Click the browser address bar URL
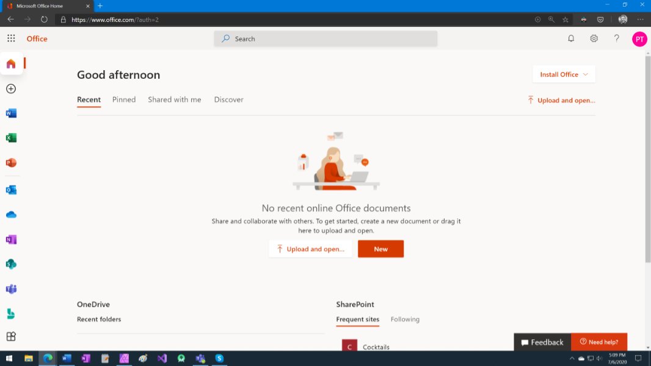The width and height of the screenshot is (651, 366). [x=115, y=20]
